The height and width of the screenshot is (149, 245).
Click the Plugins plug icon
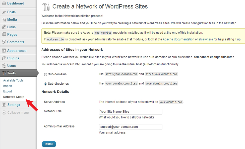(4, 58)
